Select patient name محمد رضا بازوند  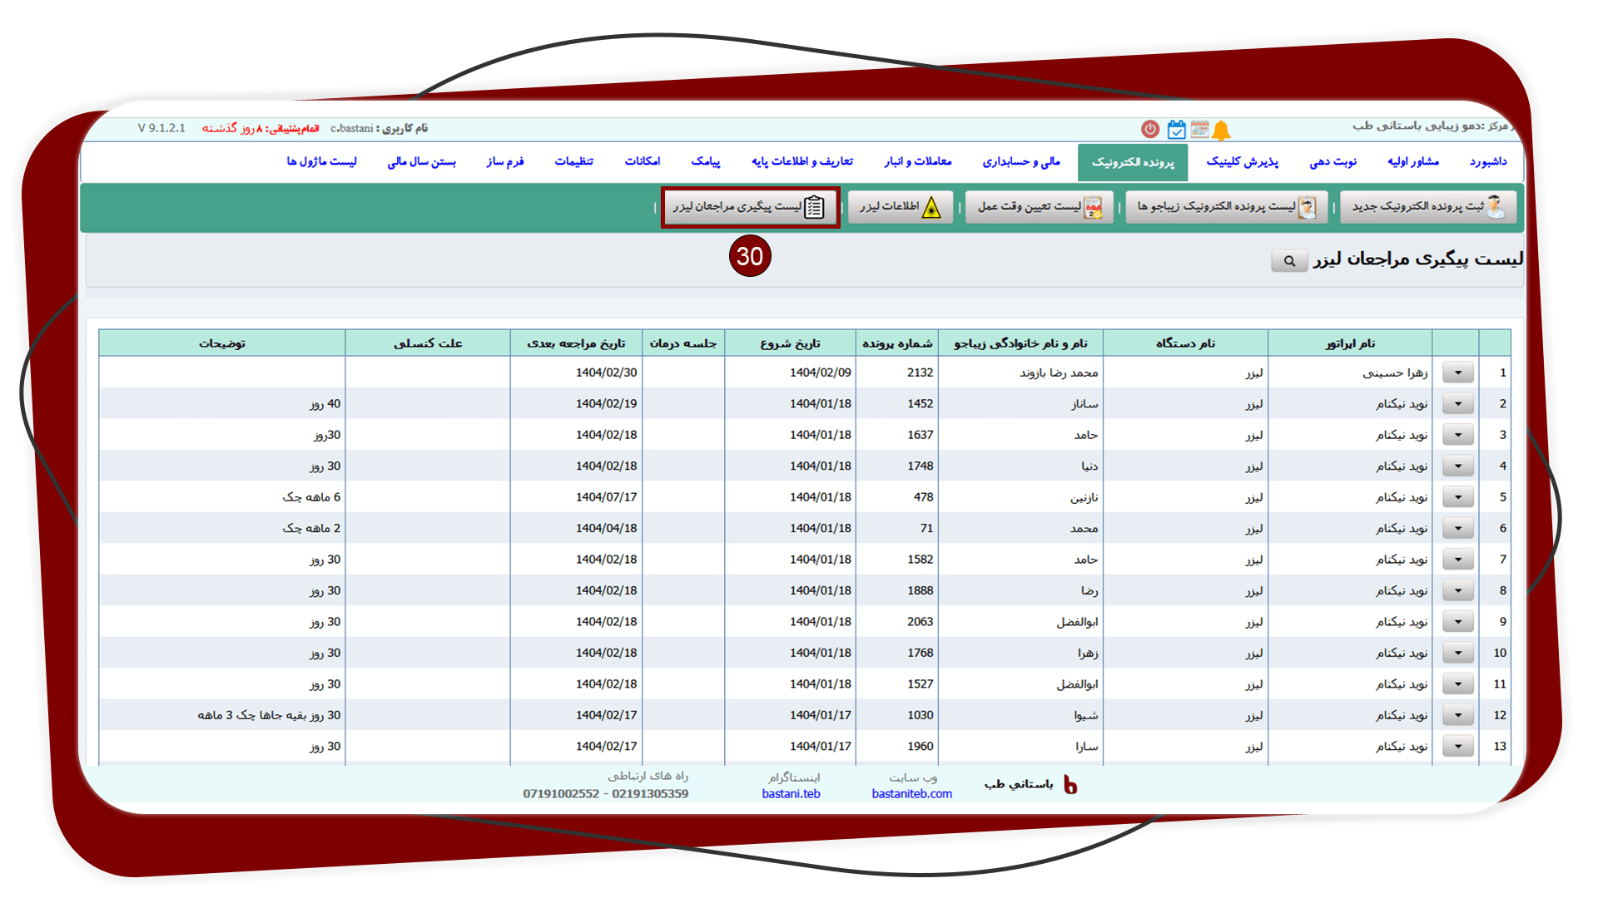[x=1059, y=373]
